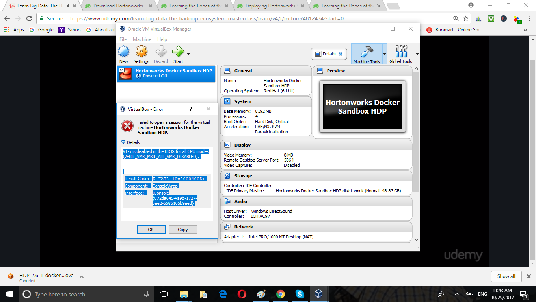Close the Details pane with its small x

[341, 54]
